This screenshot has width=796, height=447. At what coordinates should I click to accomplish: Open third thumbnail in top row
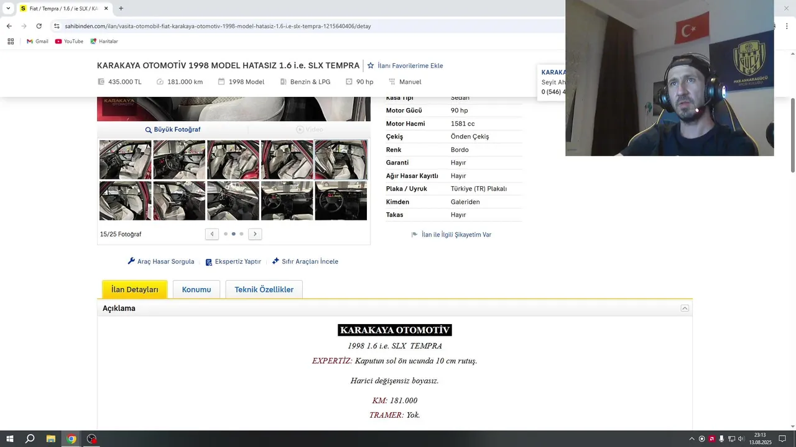click(233, 160)
